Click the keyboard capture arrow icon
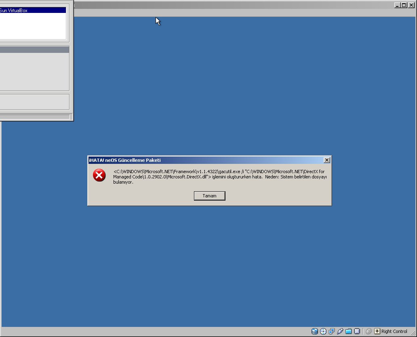Screen dimensions: 417x337 [377, 331]
